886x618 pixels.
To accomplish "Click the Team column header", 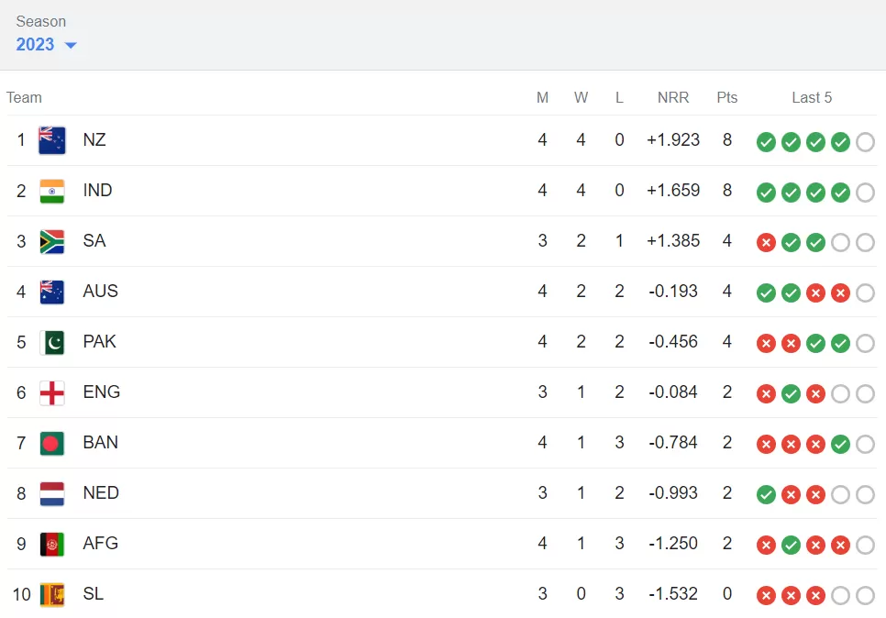I will 24,97.
